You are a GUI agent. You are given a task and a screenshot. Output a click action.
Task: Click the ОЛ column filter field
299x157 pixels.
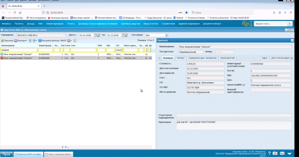[x=119, y=50]
